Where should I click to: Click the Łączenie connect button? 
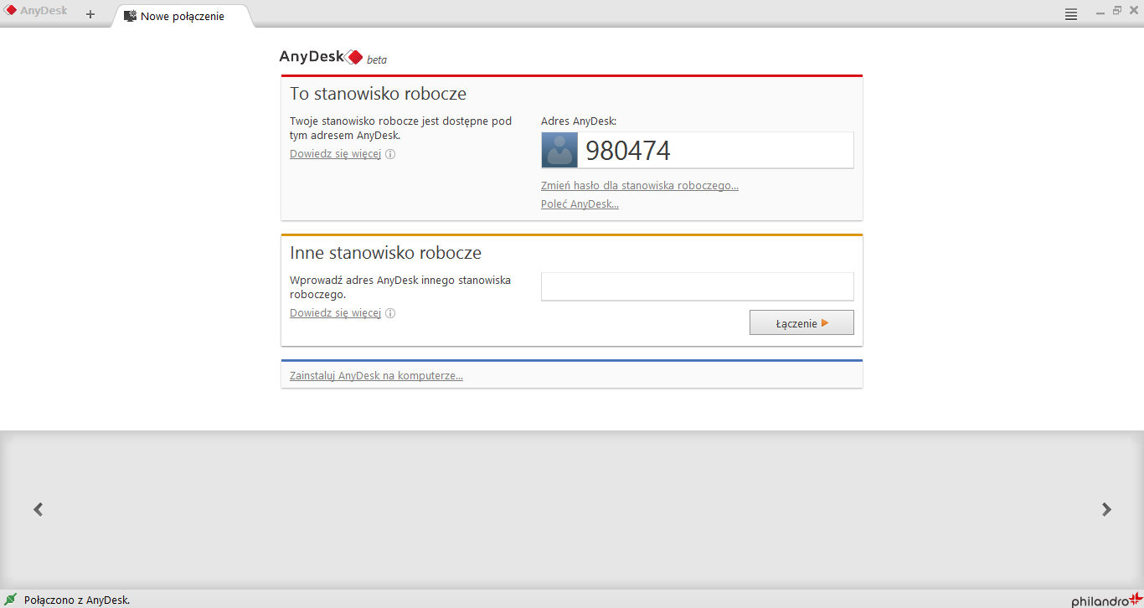point(801,322)
